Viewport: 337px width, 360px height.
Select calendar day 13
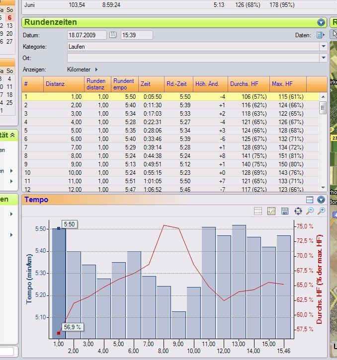pos(9,26)
